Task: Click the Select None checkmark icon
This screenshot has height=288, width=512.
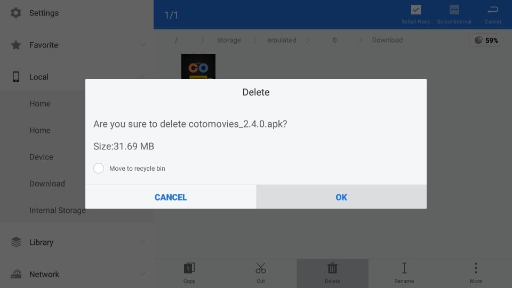Action: [x=415, y=10]
